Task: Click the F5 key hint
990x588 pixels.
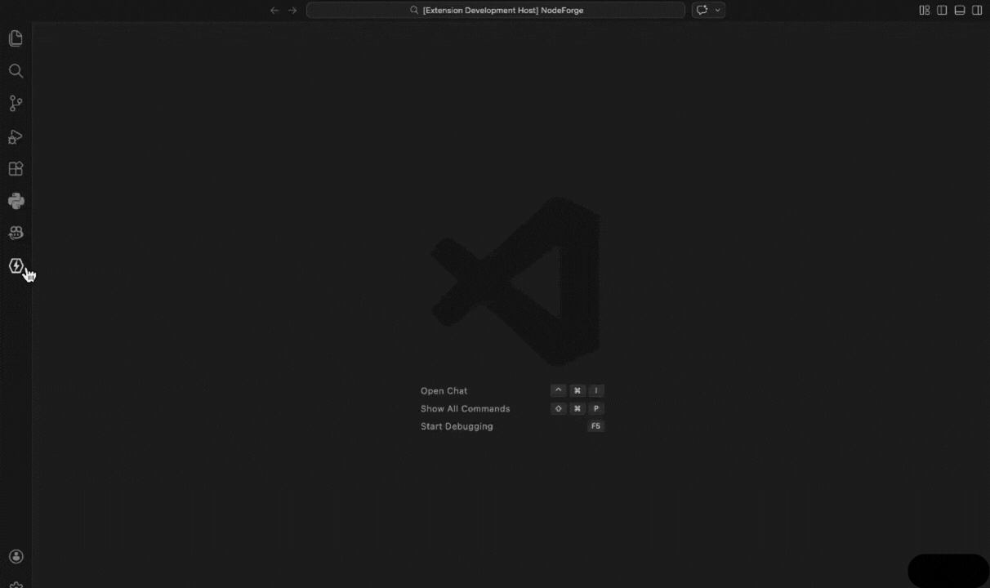Action: pyautogui.click(x=595, y=426)
